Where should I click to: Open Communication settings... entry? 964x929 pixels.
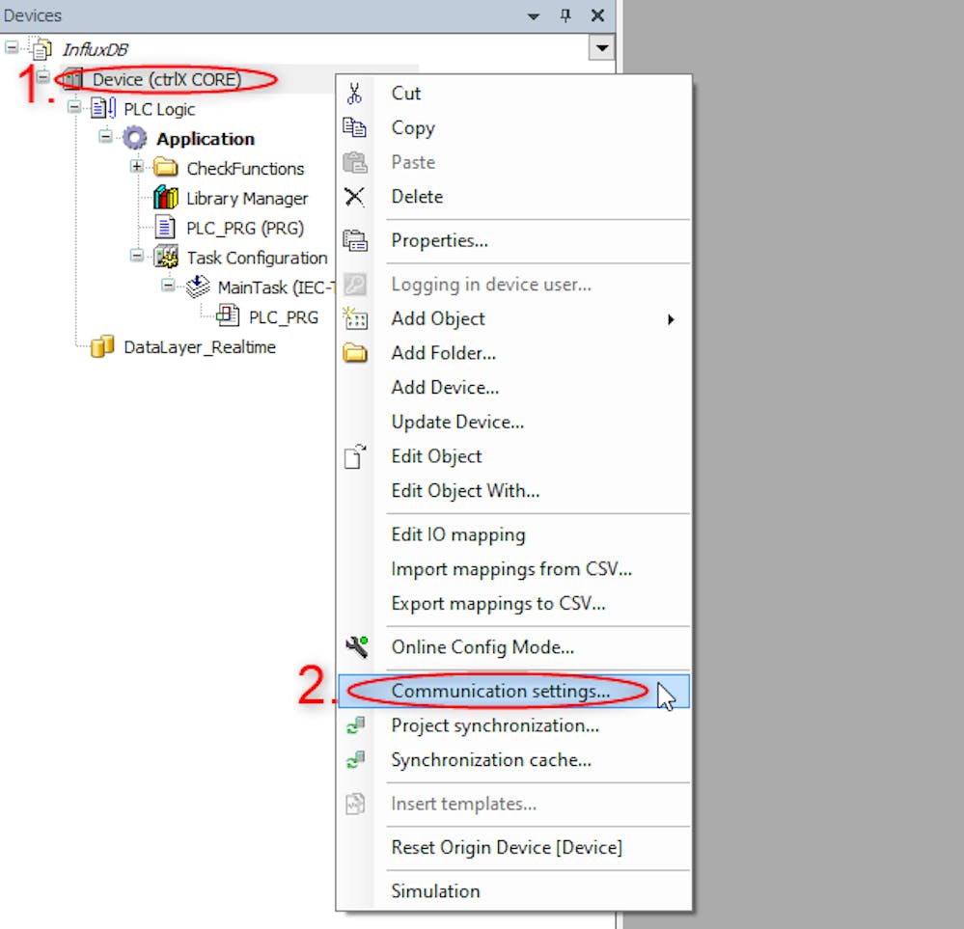point(513,691)
